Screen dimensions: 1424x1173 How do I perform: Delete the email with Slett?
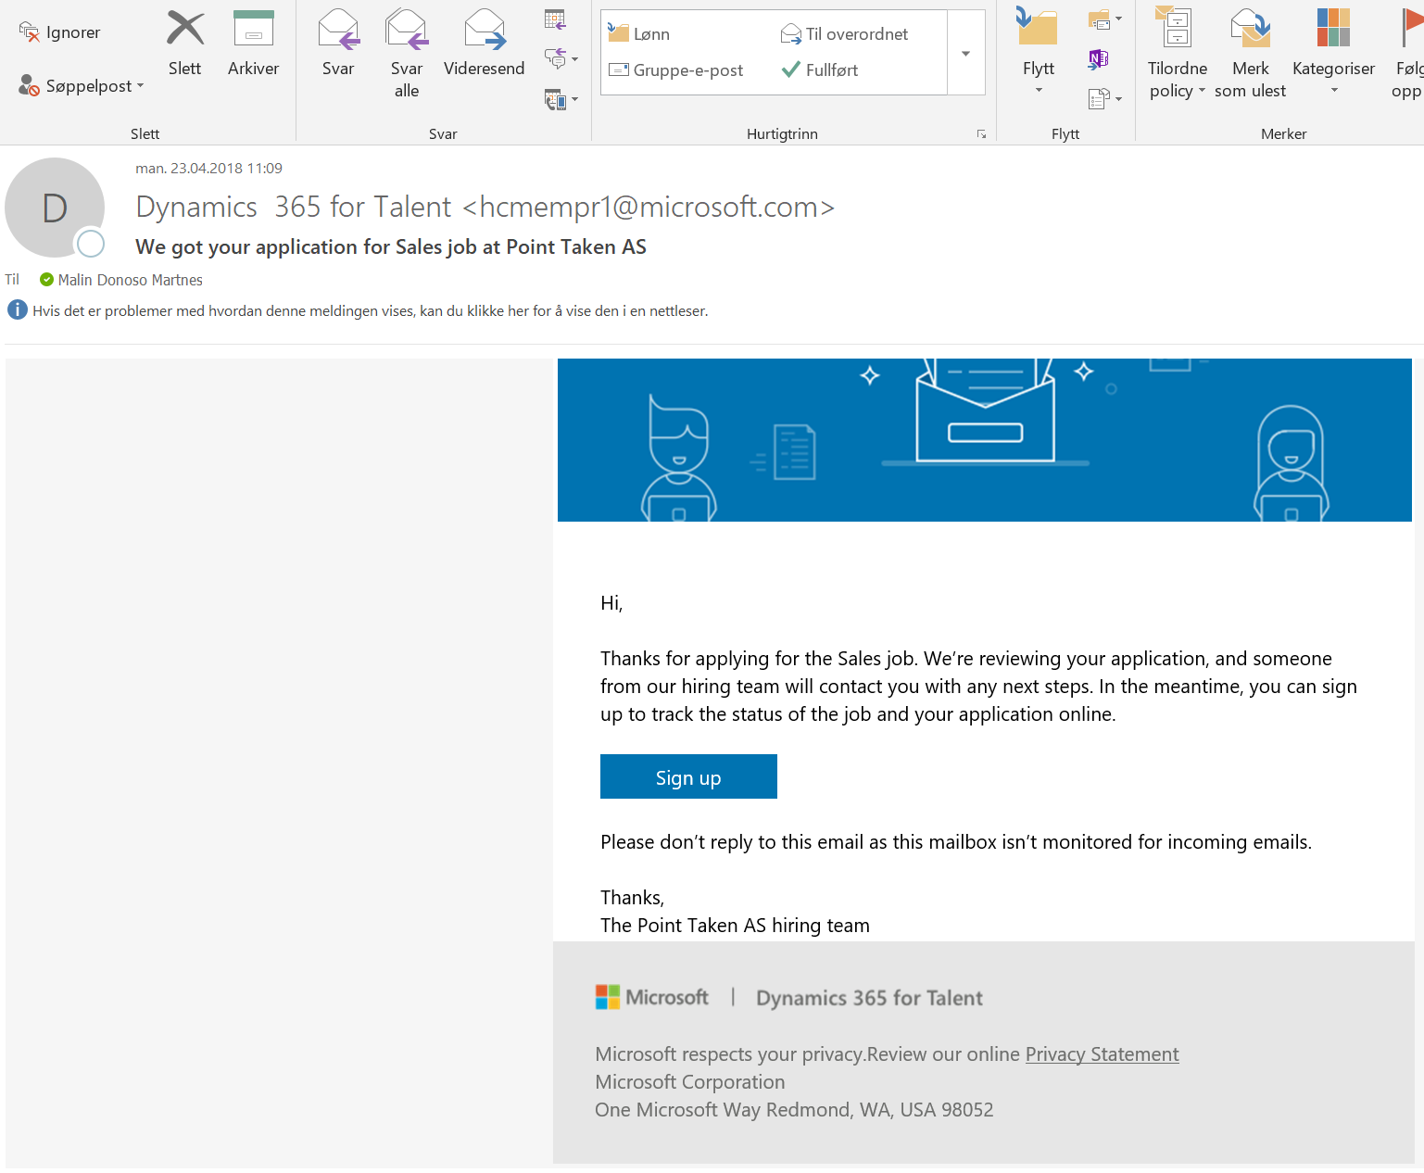coord(184,44)
